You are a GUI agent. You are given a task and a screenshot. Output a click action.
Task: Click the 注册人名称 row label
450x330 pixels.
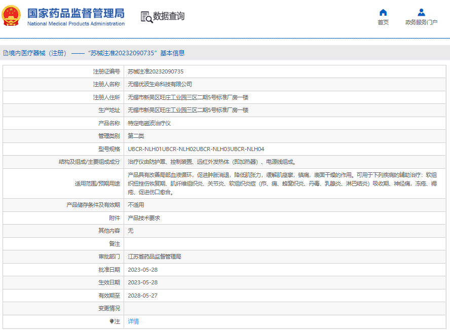106,84
